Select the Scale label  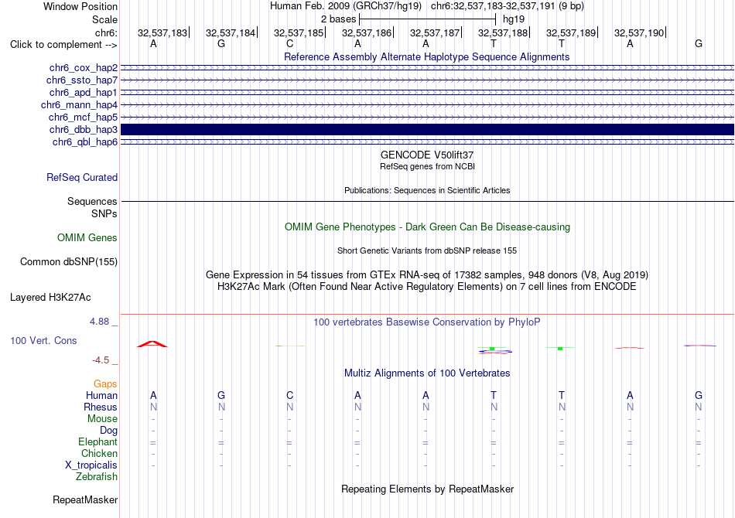pyautogui.click(x=105, y=19)
